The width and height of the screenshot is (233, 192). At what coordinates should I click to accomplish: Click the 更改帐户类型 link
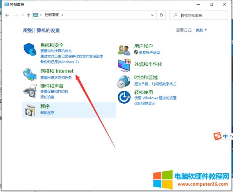pos(149,52)
